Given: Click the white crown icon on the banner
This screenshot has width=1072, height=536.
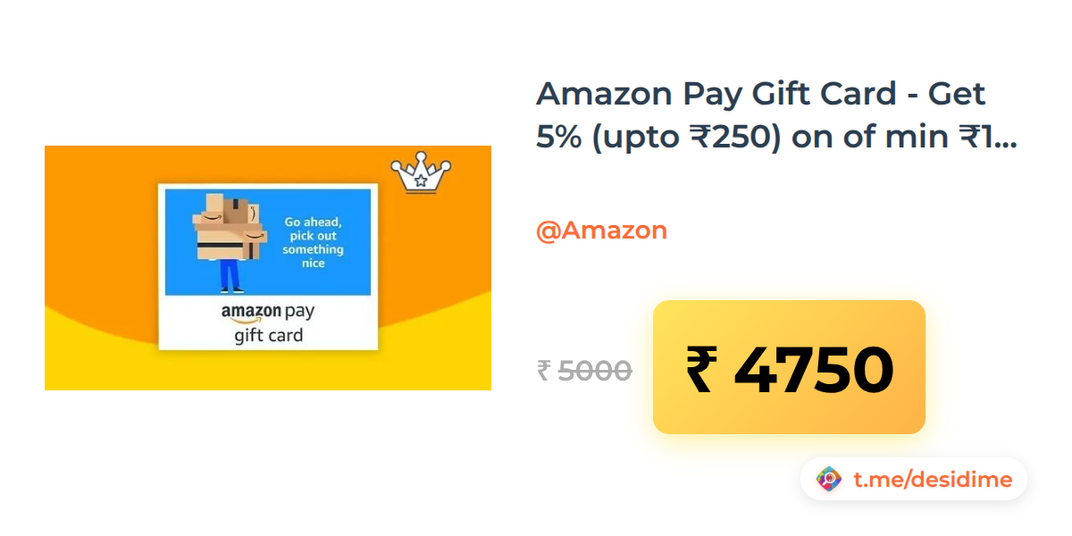Looking at the screenshot, I should click(421, 173).
